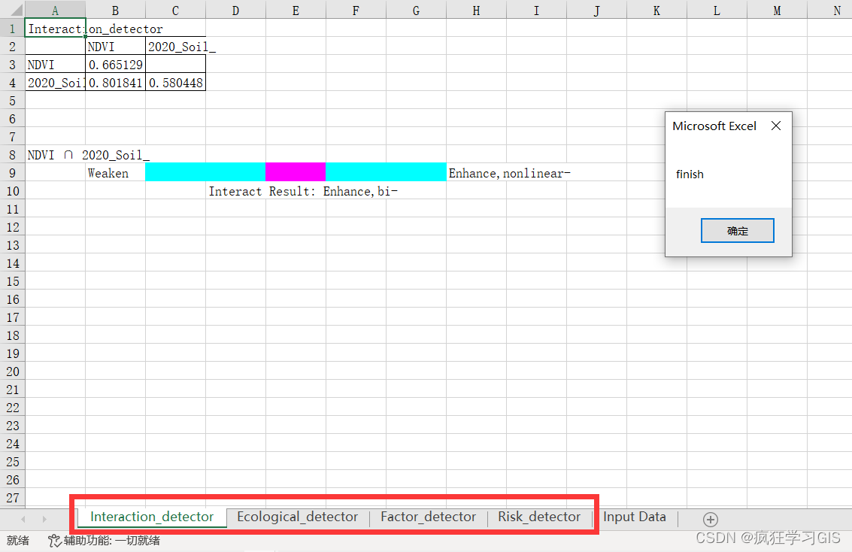Open the Factor_detector sheet tab
Screen dimensions: 852x552
[428, 517]
